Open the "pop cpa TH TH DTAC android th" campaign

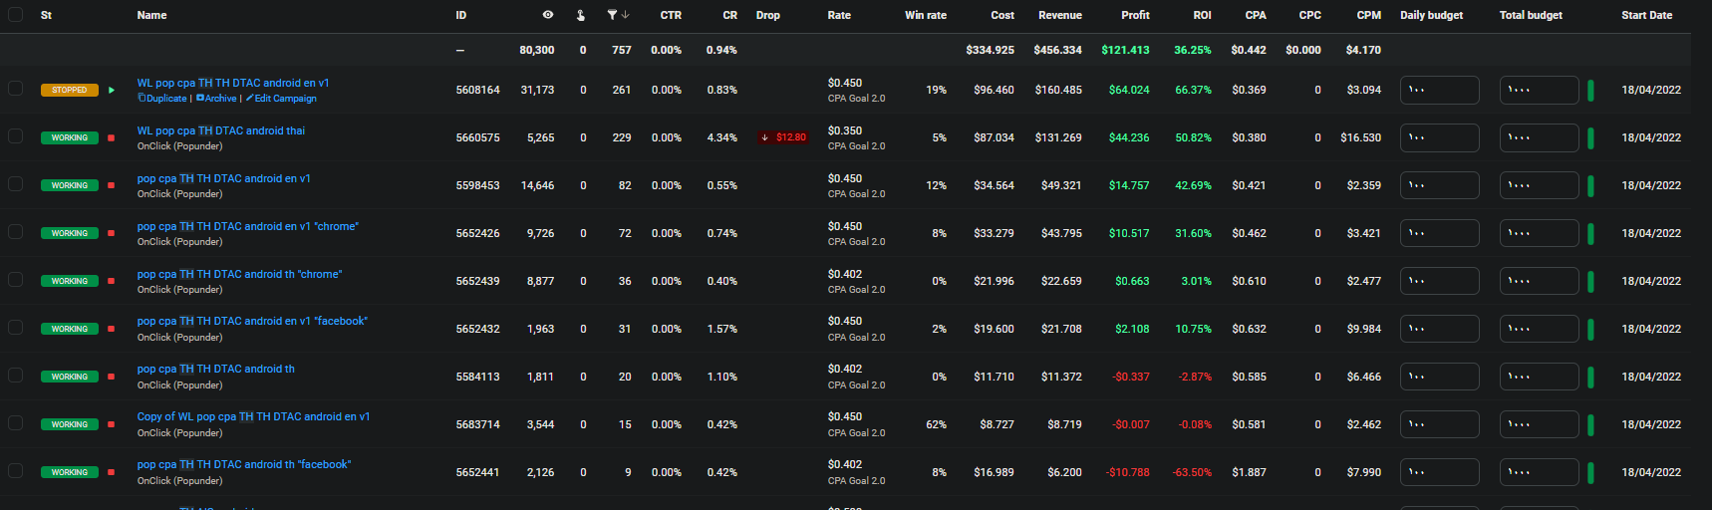(216, 369)
